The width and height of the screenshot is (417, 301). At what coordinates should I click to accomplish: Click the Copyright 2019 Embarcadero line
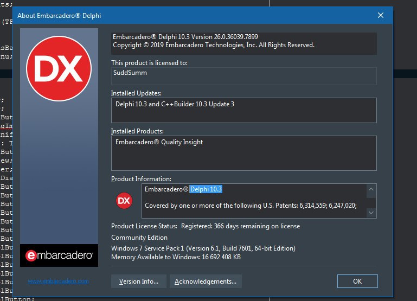click(x=214, y=45)
